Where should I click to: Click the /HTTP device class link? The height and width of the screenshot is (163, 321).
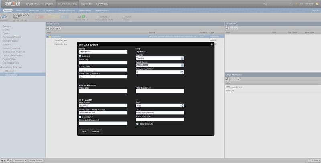coord(16,18)
